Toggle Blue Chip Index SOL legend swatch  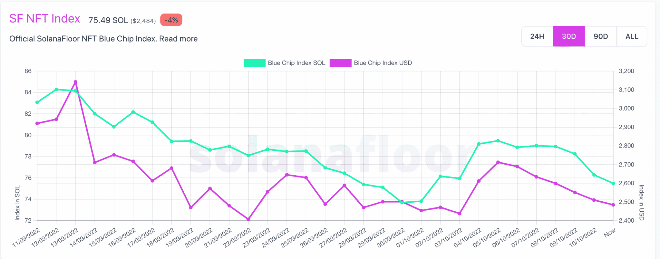point(254,63)
